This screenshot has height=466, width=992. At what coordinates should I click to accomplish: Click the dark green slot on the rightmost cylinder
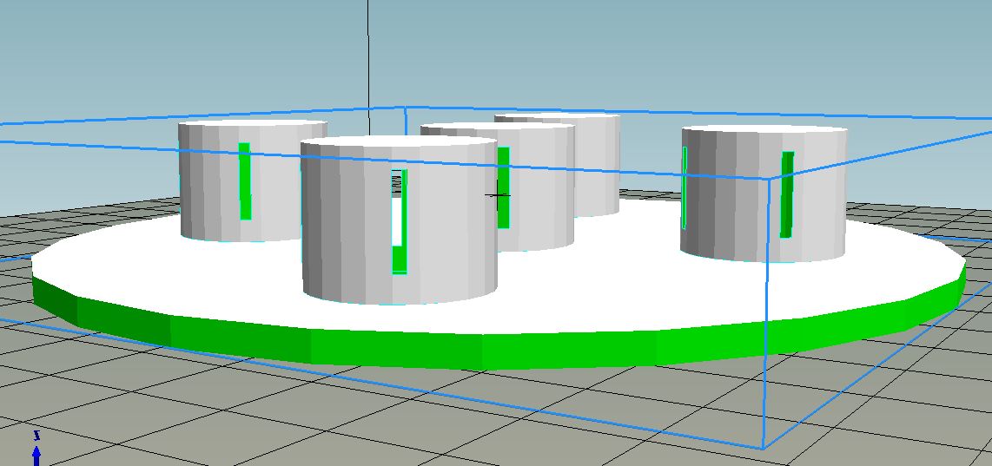click(787, 194)
